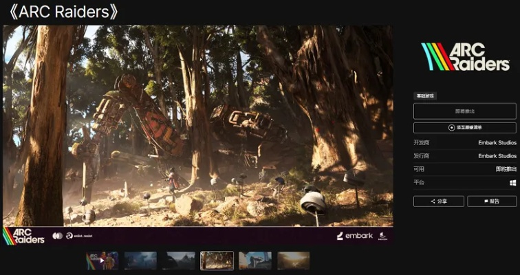Select the third screenshot thumbnail
Screen dimensions: 520x275
tap(178, 261)
